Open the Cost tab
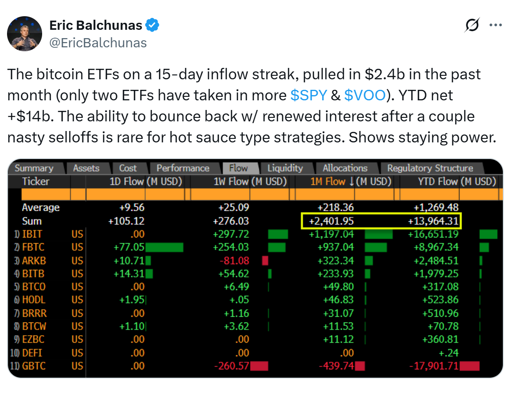 [128, 168]
